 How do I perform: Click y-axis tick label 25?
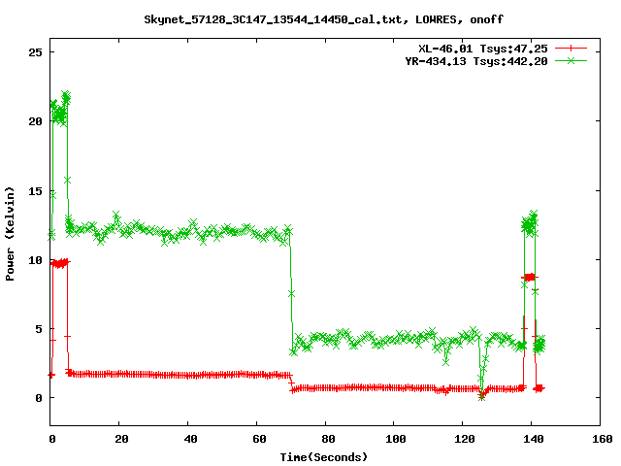coord(35,52)
